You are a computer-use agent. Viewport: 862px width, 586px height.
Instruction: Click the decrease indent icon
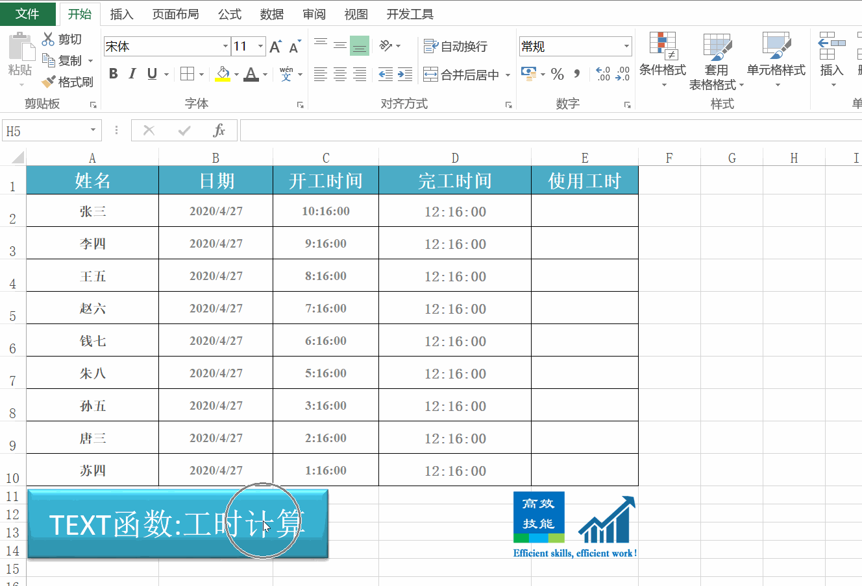(386, 75)
